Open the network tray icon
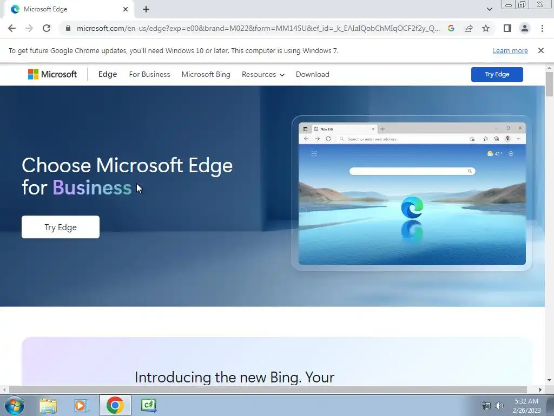The height and width of the screenshot is (416, 554). point(486,406)
